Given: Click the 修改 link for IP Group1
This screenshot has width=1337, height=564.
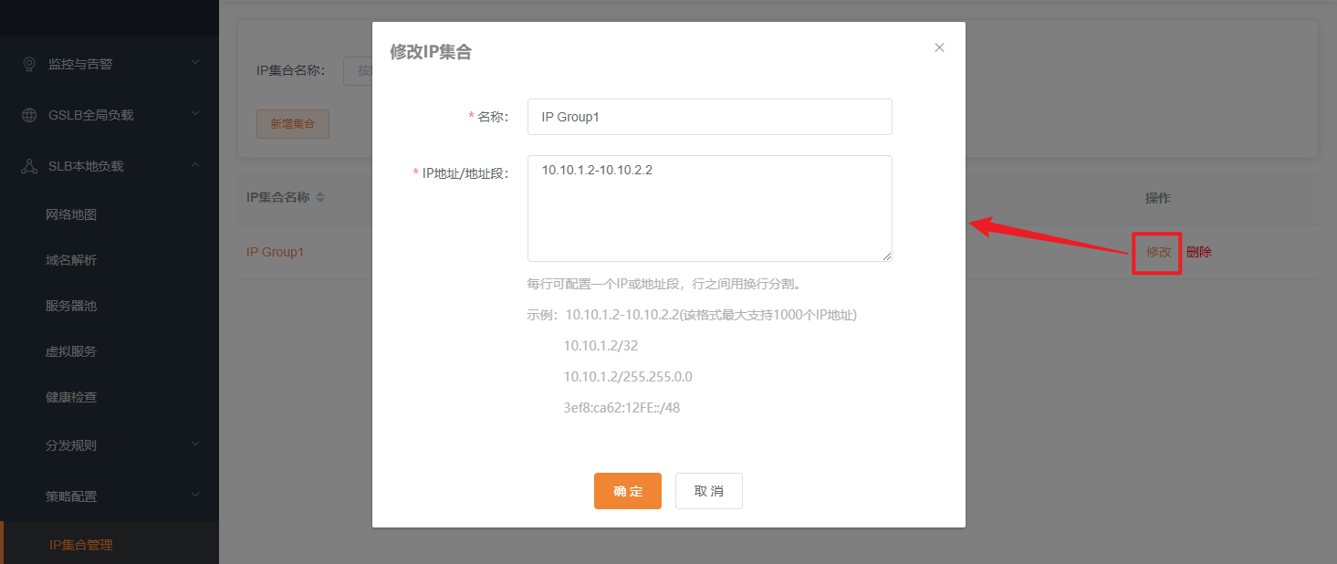Looking at the screenshot, I should click(x=1158, y=252).
